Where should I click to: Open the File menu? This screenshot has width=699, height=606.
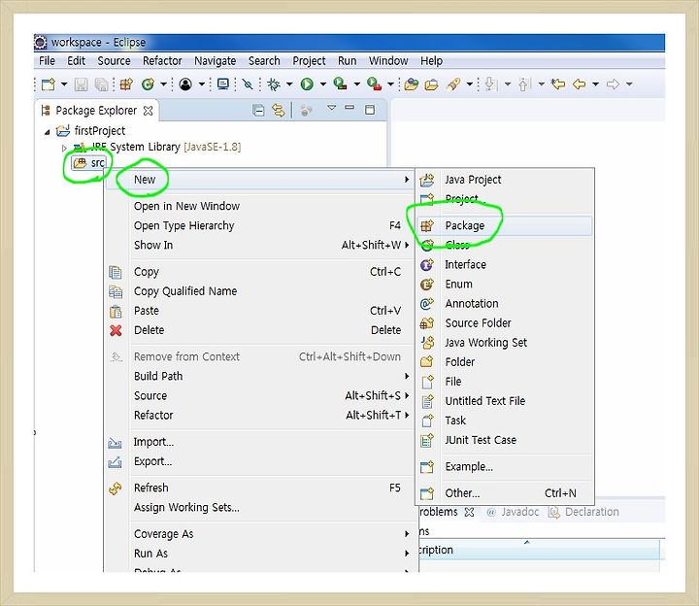47,60
